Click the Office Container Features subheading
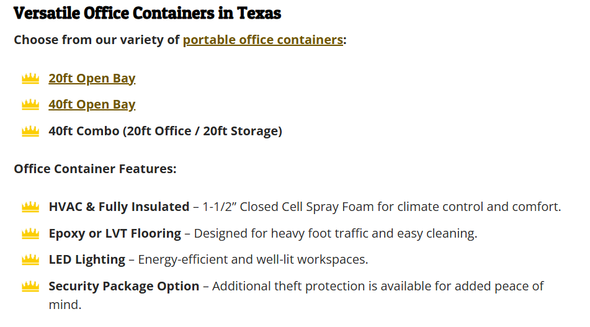Viewport: 590px width, 327px height. coord(95,169)
